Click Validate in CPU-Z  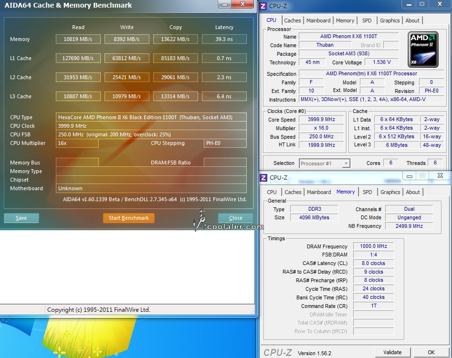tap(392, 352)
